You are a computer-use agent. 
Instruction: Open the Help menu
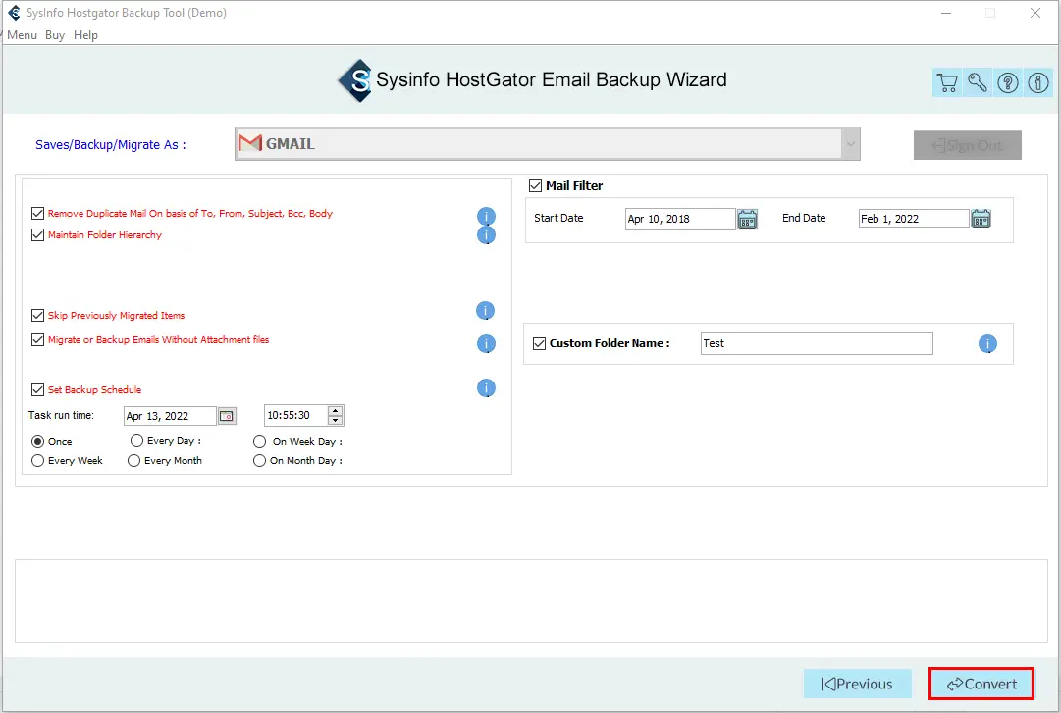click(x=85, y=35)
